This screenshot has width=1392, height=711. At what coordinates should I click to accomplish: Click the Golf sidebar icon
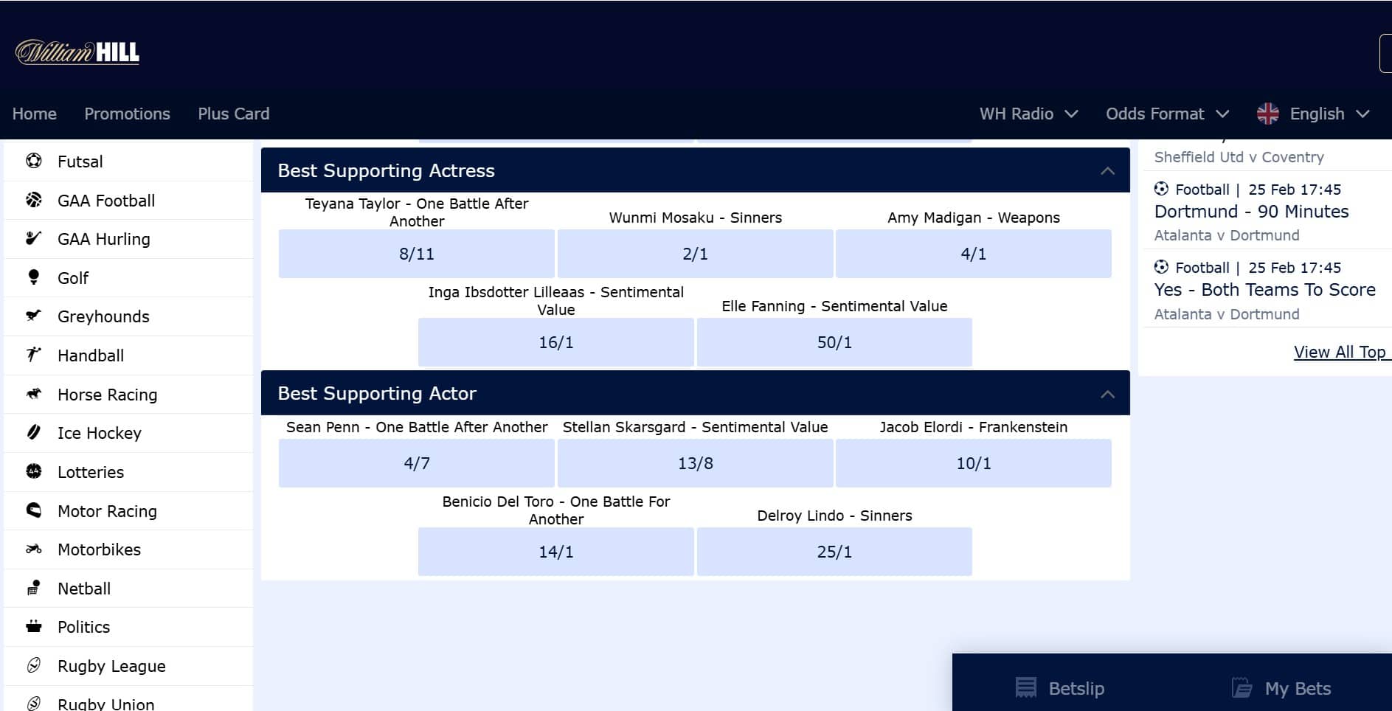tap(34, 277)
